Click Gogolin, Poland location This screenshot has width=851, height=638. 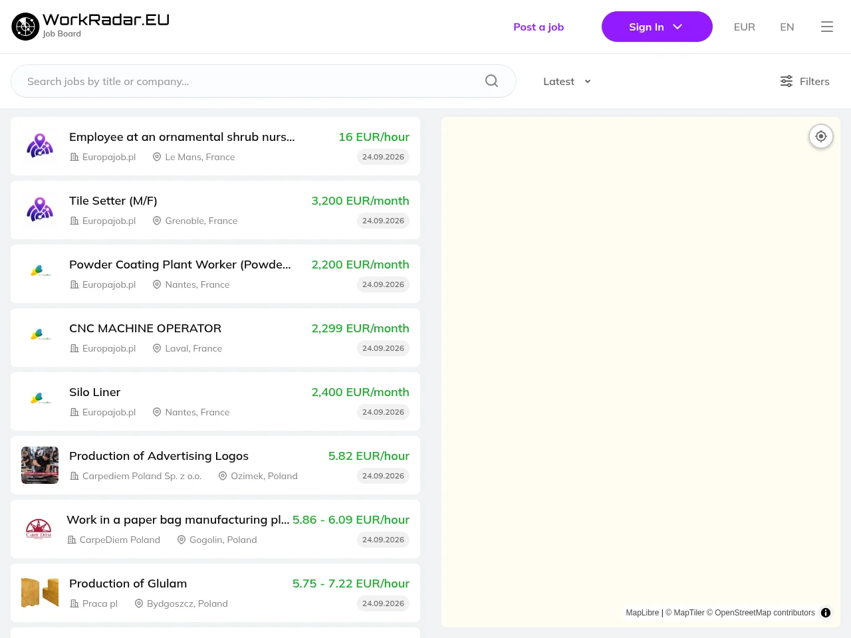(x=223, y=540)
